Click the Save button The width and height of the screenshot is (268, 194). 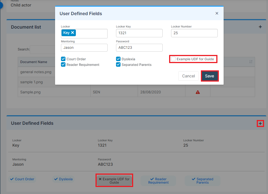click(210, 76)
